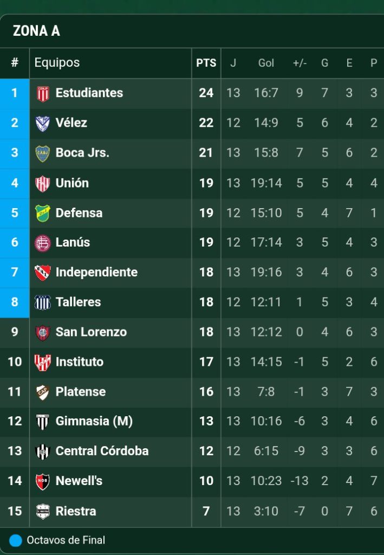The height and width of the screenshot is (555, 384).
Task: Click the blue Octavos de Final legend dot
Action: pos(16,540)
